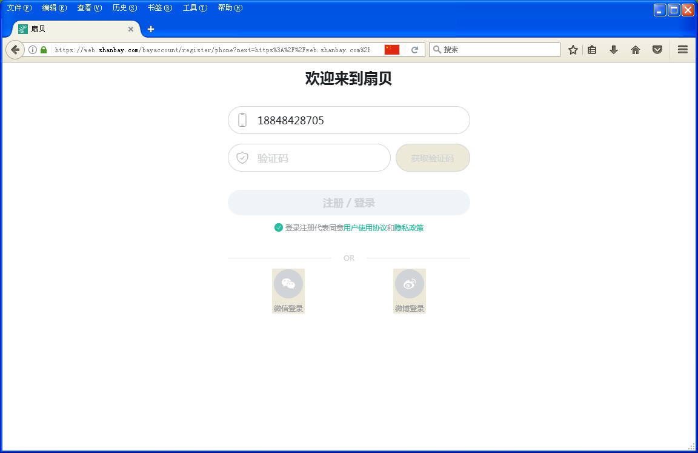Click the 搜索 search box
The height and width of the screenshot is (453, 698).
494,50
